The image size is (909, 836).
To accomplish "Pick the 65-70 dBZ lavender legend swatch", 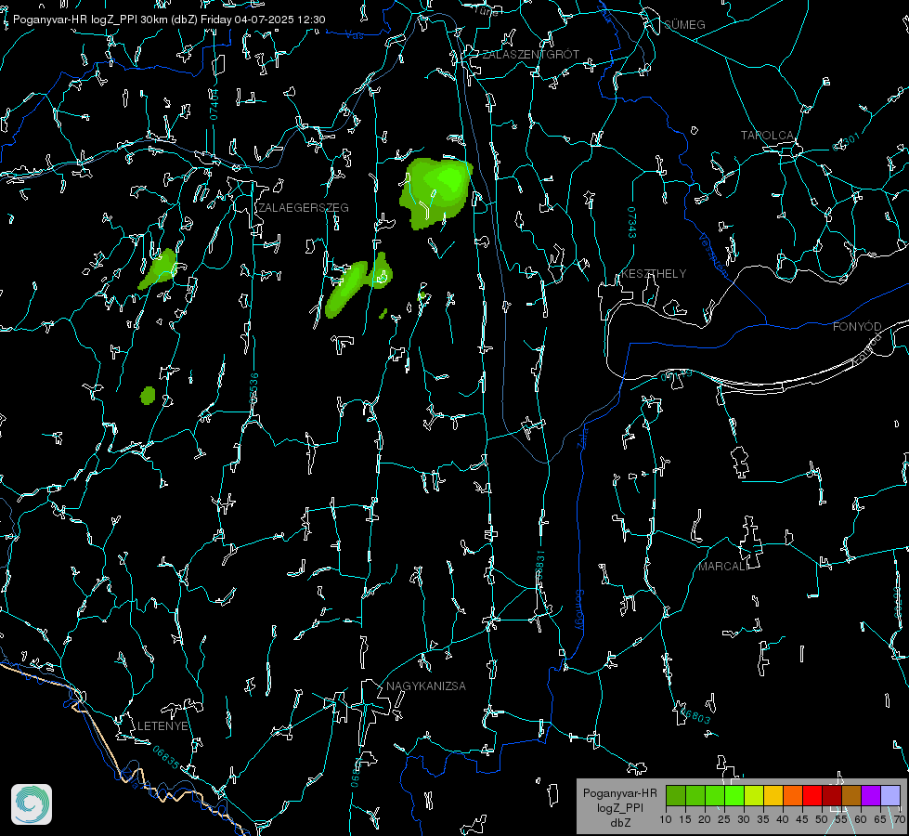I will (x=890, y=795).
